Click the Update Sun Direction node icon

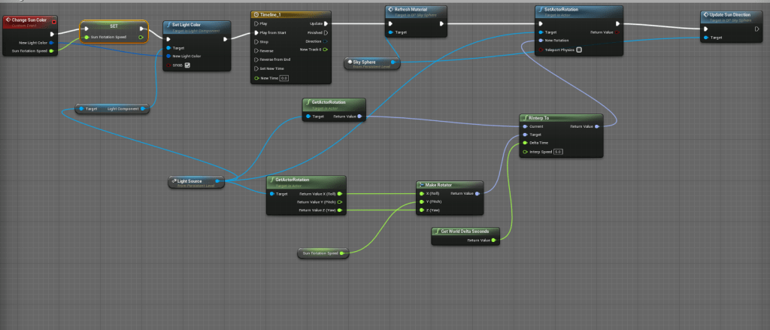(705, 14)
